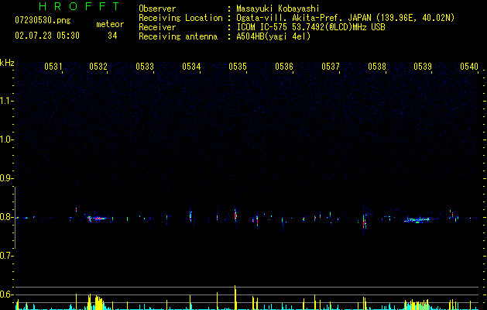Click the 0.8 kHz axis tick label
Screen dimensions: 487x310
(6, 217)
